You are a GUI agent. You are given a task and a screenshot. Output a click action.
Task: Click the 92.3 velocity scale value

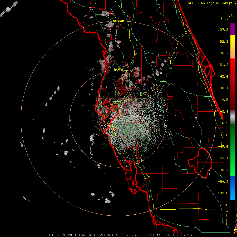(x=224, y=41)
